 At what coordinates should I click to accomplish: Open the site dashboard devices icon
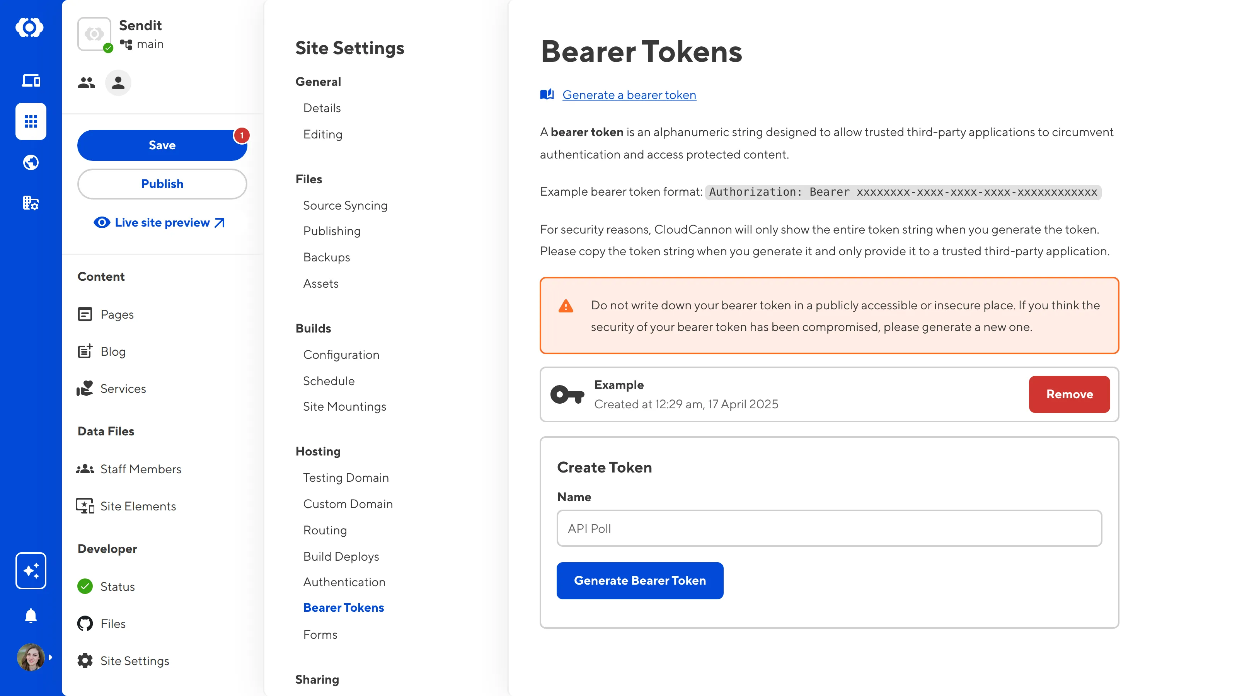31,80
